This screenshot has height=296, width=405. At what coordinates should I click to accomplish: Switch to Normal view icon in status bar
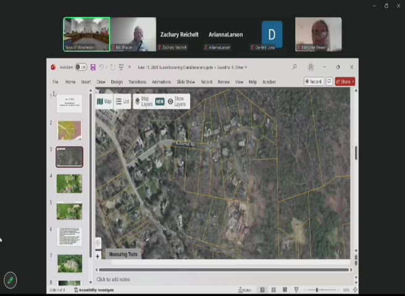pos(262,290)
